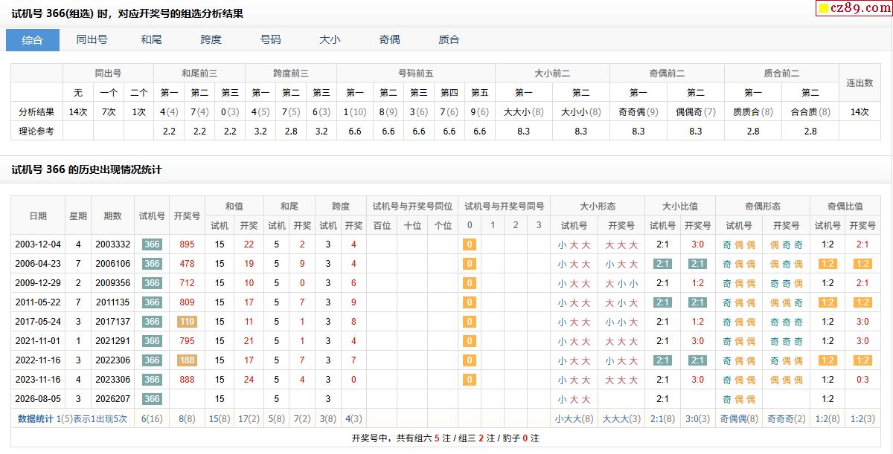Switch to the 质合 tab

[449, 40]
